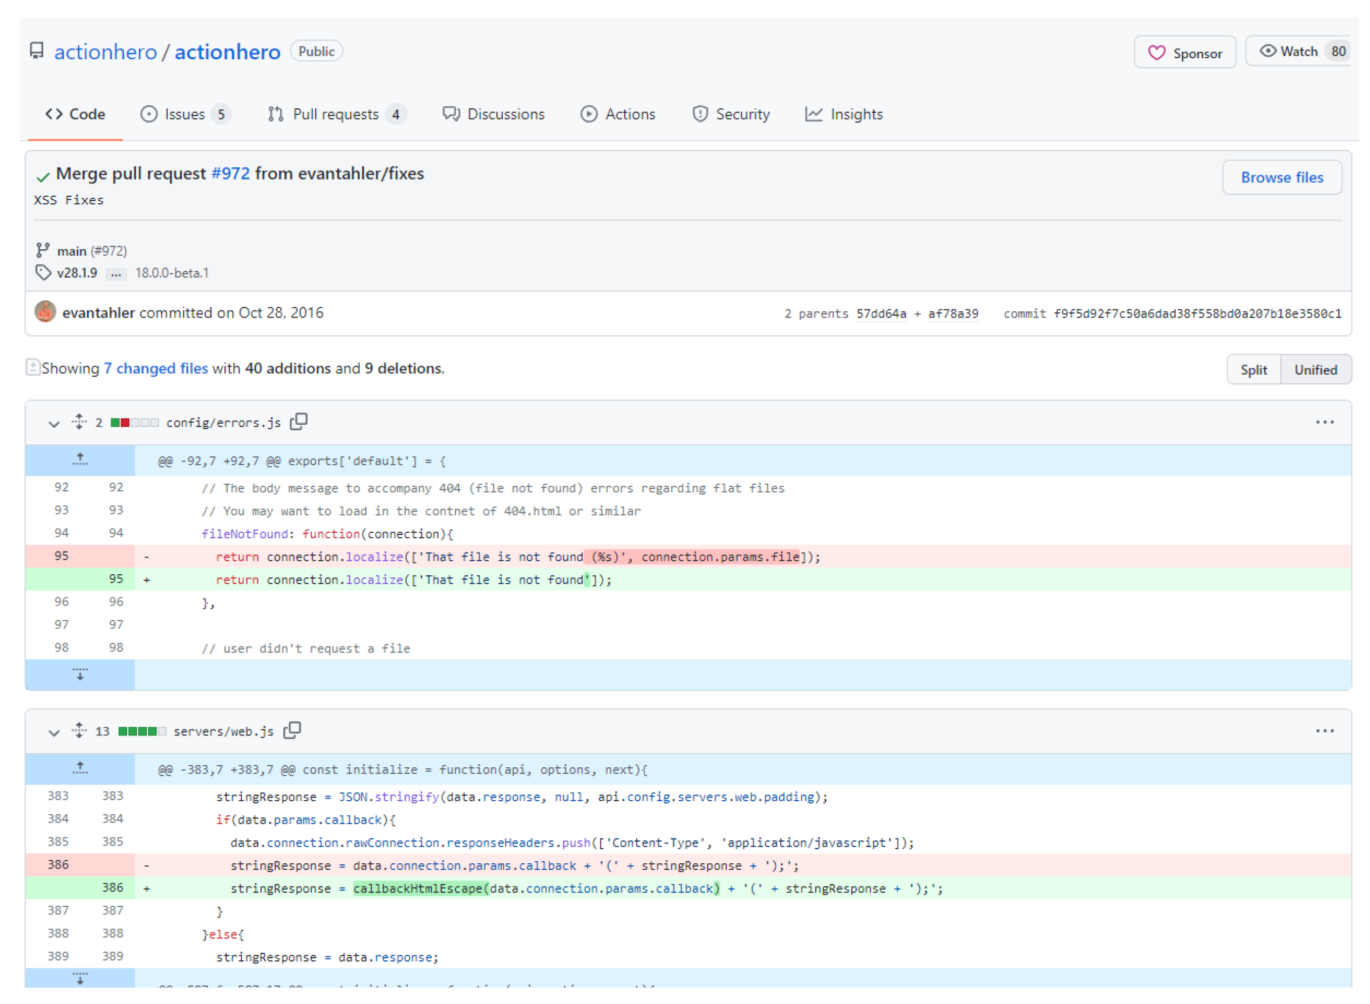Copy the config/errors.js file path
Screen dimensions: 1370x1004
(x=298, y=422)
